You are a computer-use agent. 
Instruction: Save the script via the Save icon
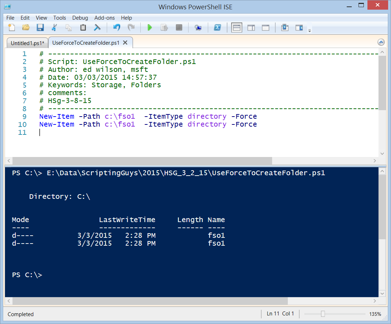click(x=40, y=28)
